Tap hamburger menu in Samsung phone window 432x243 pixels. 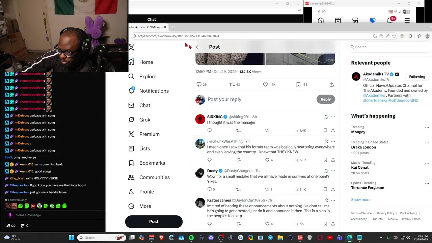point(407,21)
